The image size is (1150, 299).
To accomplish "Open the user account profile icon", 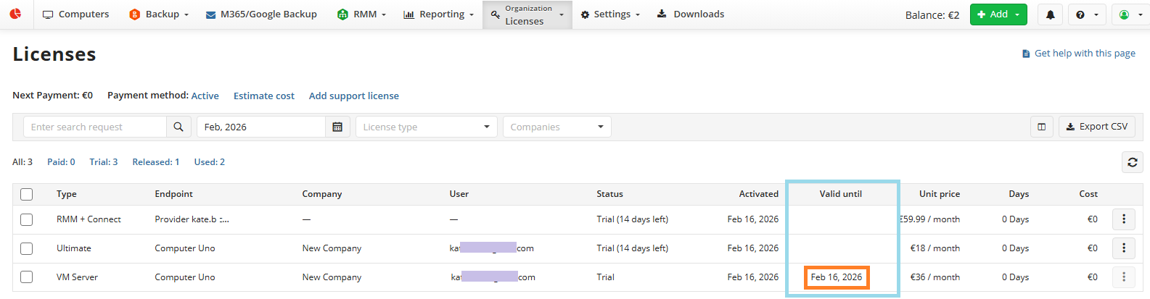I will pyautogui.click(x=1129, y=14).
